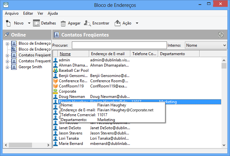
Task: Select the Corporate entry name
Action: click(x=68, y=91)
